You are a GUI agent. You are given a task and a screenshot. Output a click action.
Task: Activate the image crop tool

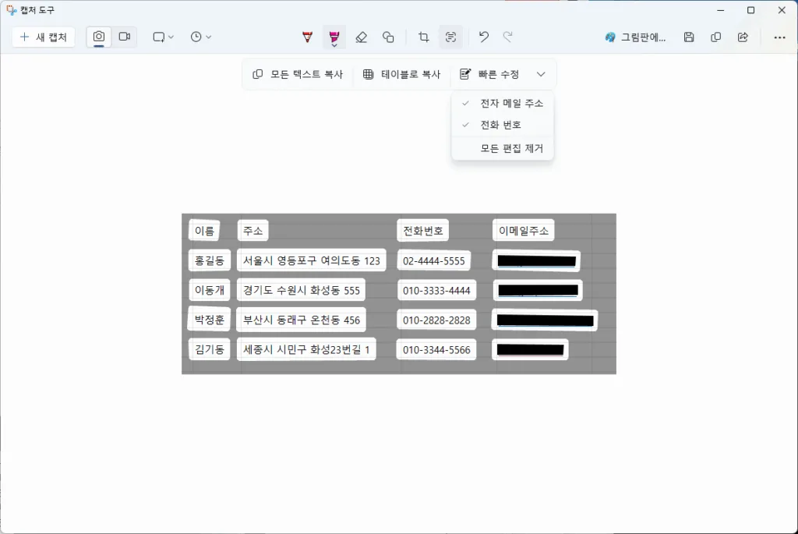(x=423, y=37)
